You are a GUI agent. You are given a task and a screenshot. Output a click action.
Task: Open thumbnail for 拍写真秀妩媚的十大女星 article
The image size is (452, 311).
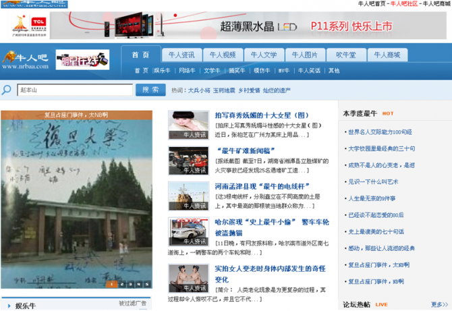(x=188, y=125)
